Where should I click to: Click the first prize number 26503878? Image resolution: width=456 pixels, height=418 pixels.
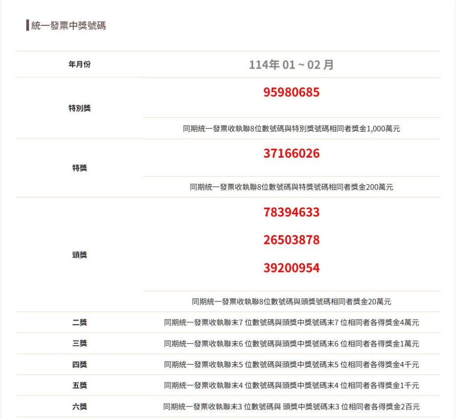291,240
